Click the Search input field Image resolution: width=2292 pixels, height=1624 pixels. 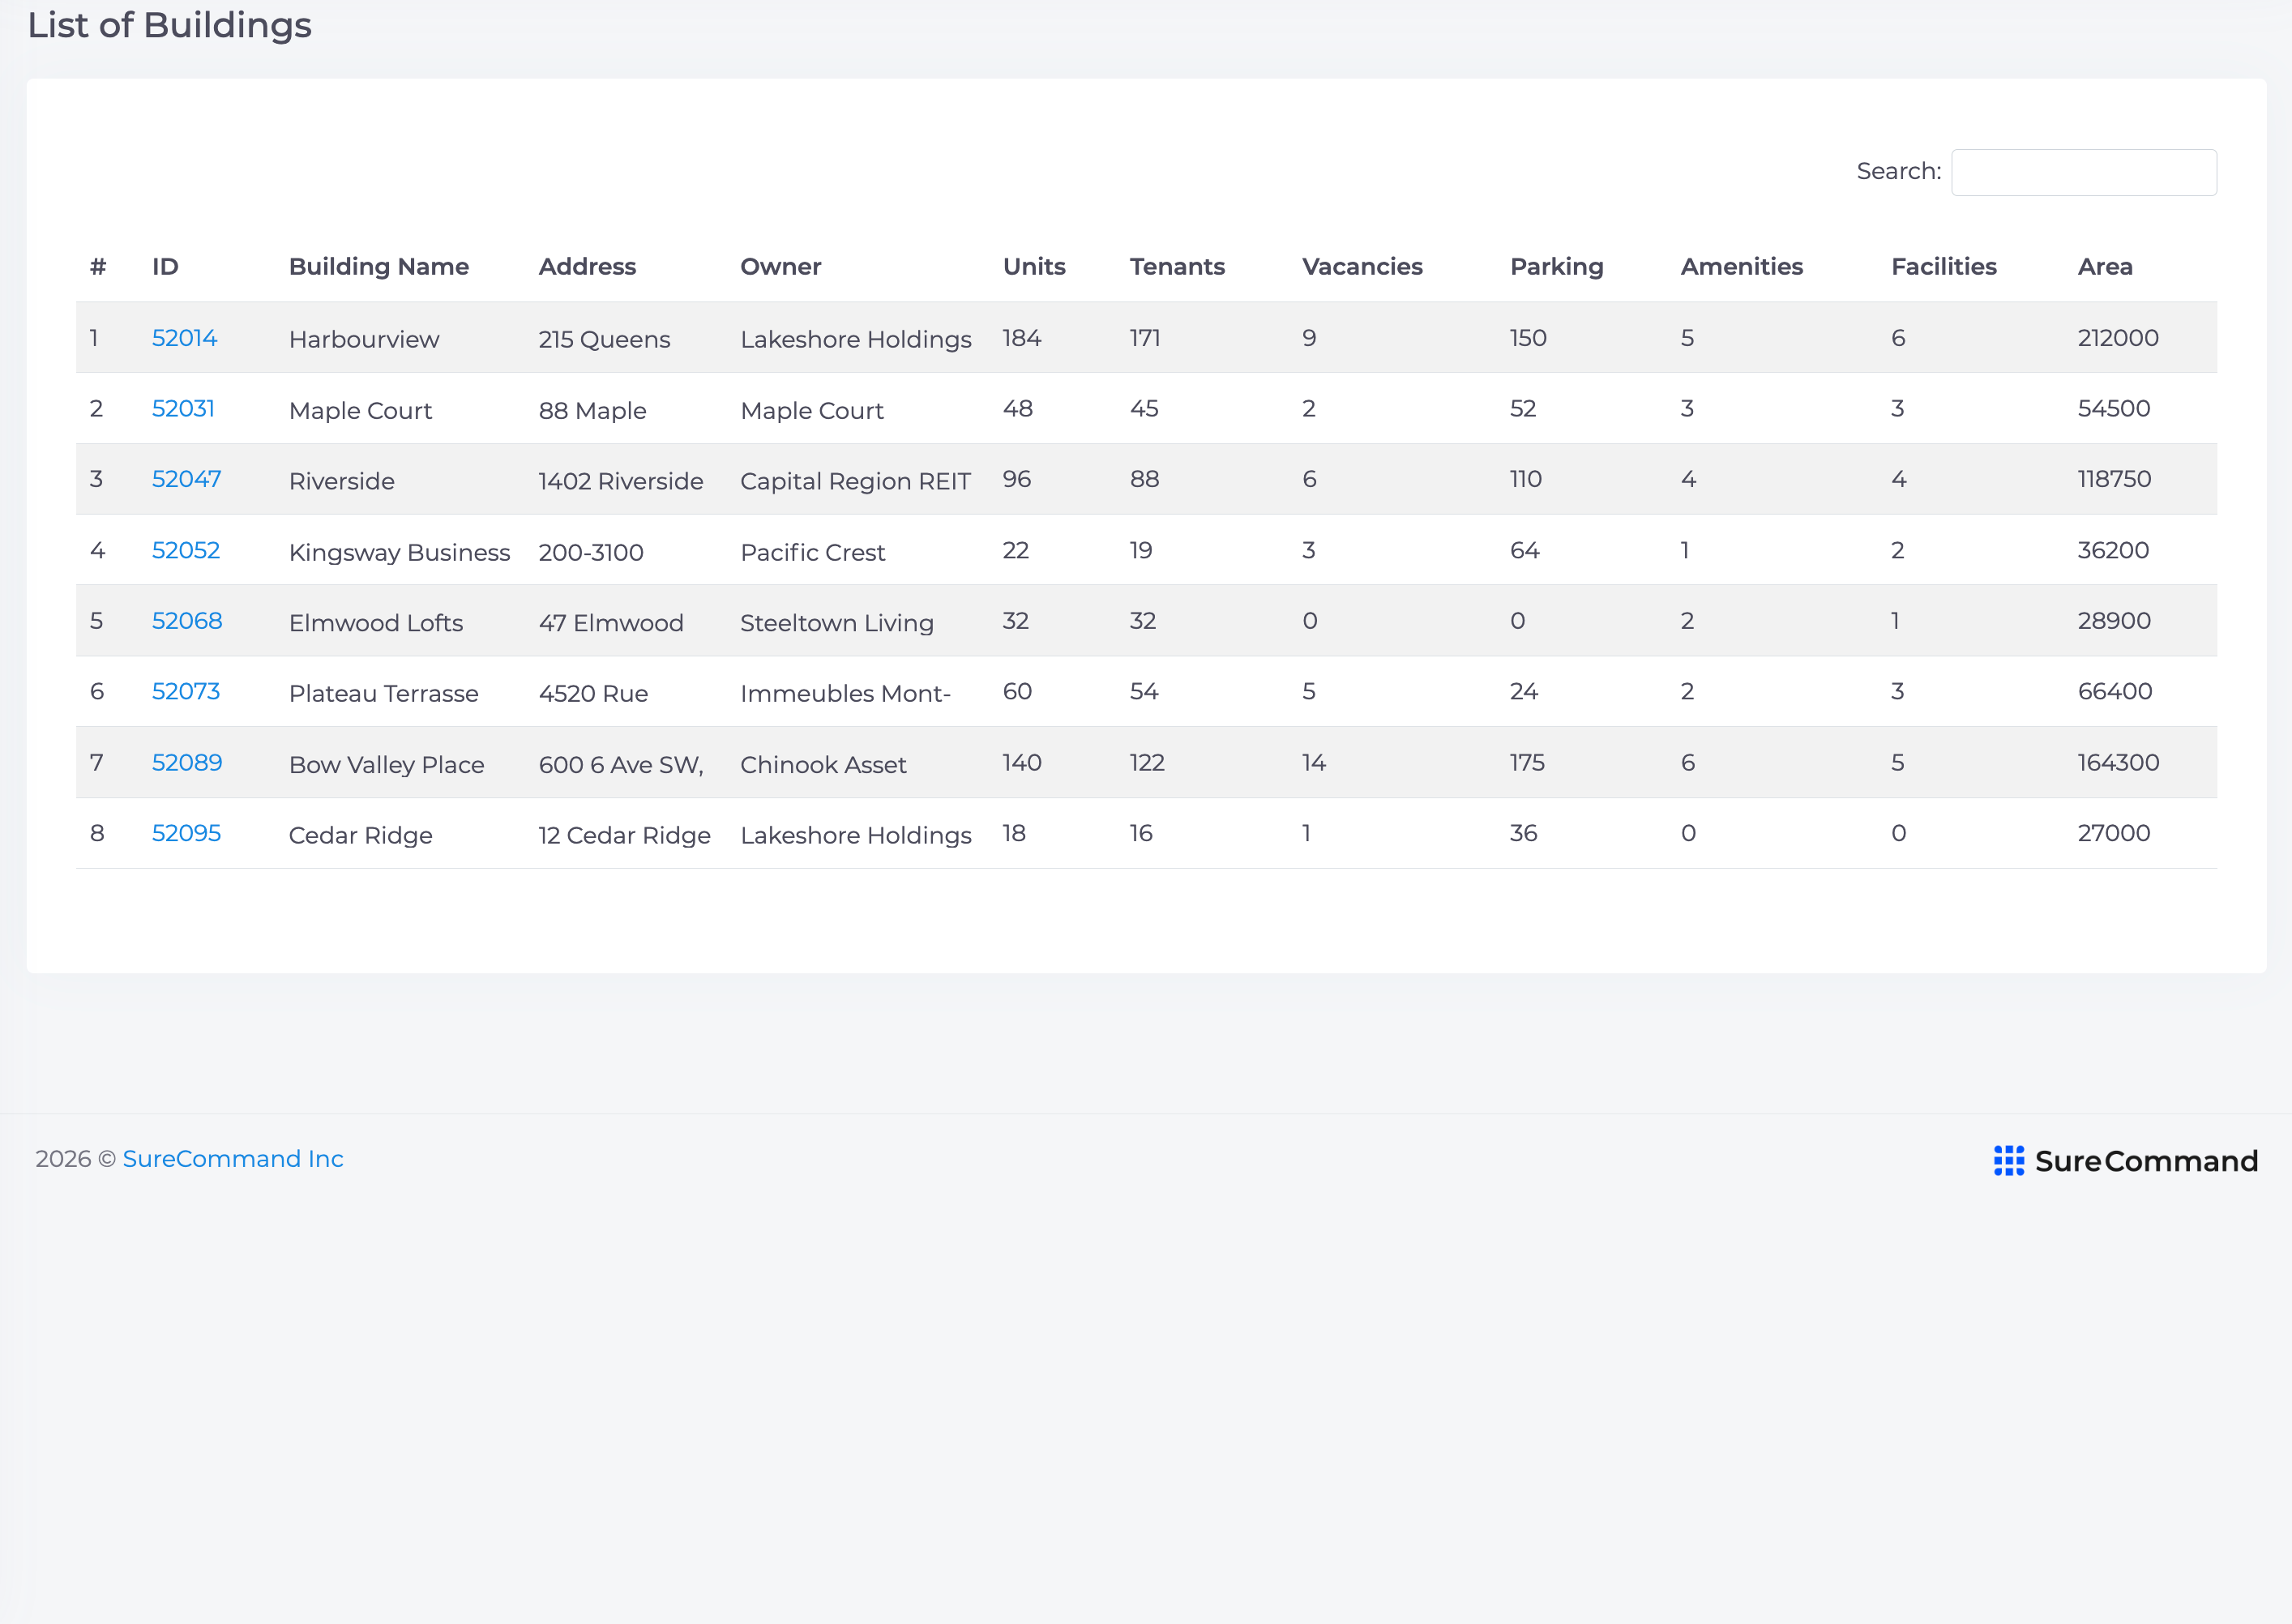coord(2083,172)
